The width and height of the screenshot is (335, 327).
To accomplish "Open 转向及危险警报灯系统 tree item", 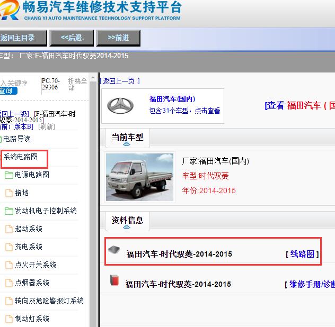I will (x=49, y=301).
